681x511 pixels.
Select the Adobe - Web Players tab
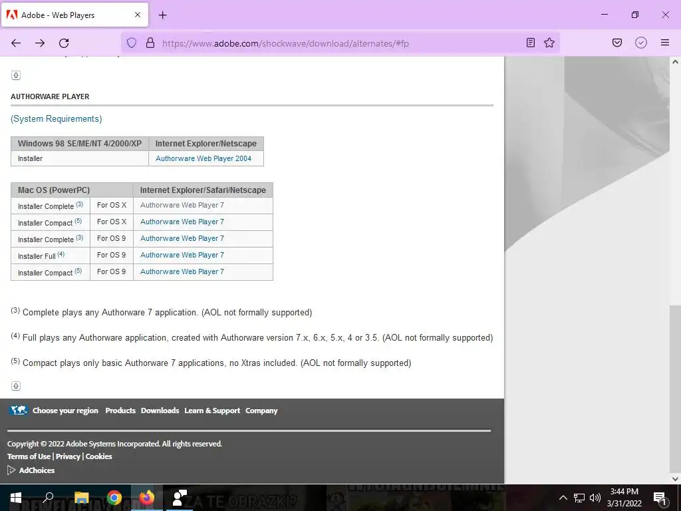[74, 15]
